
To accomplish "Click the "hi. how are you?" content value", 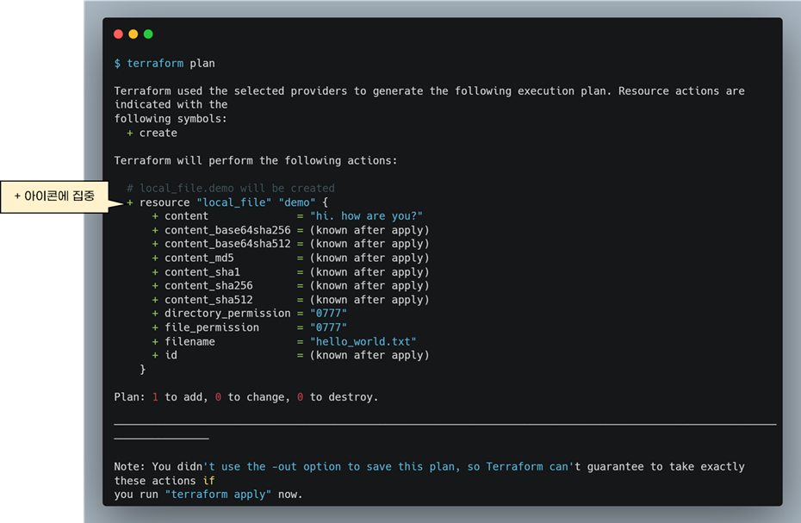I will click(x=366, y=216).
